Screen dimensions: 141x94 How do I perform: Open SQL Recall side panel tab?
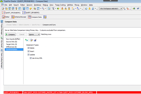(x=2, y=42)
